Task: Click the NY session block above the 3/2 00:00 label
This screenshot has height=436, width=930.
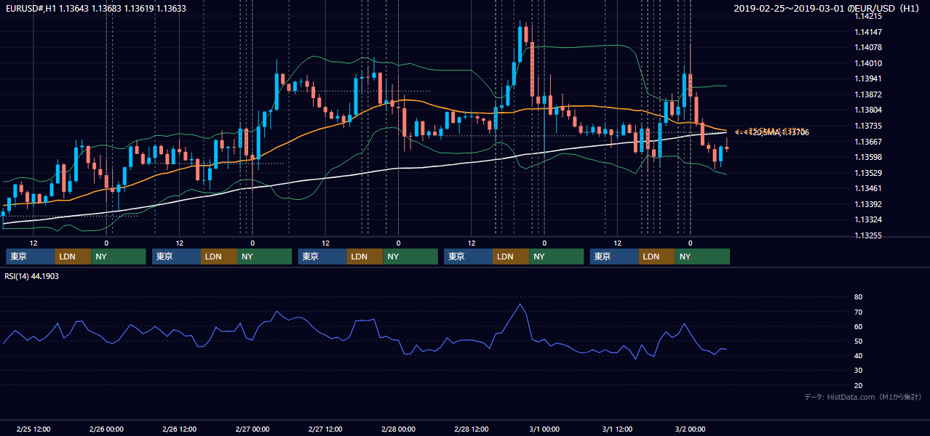Action: 702,257
